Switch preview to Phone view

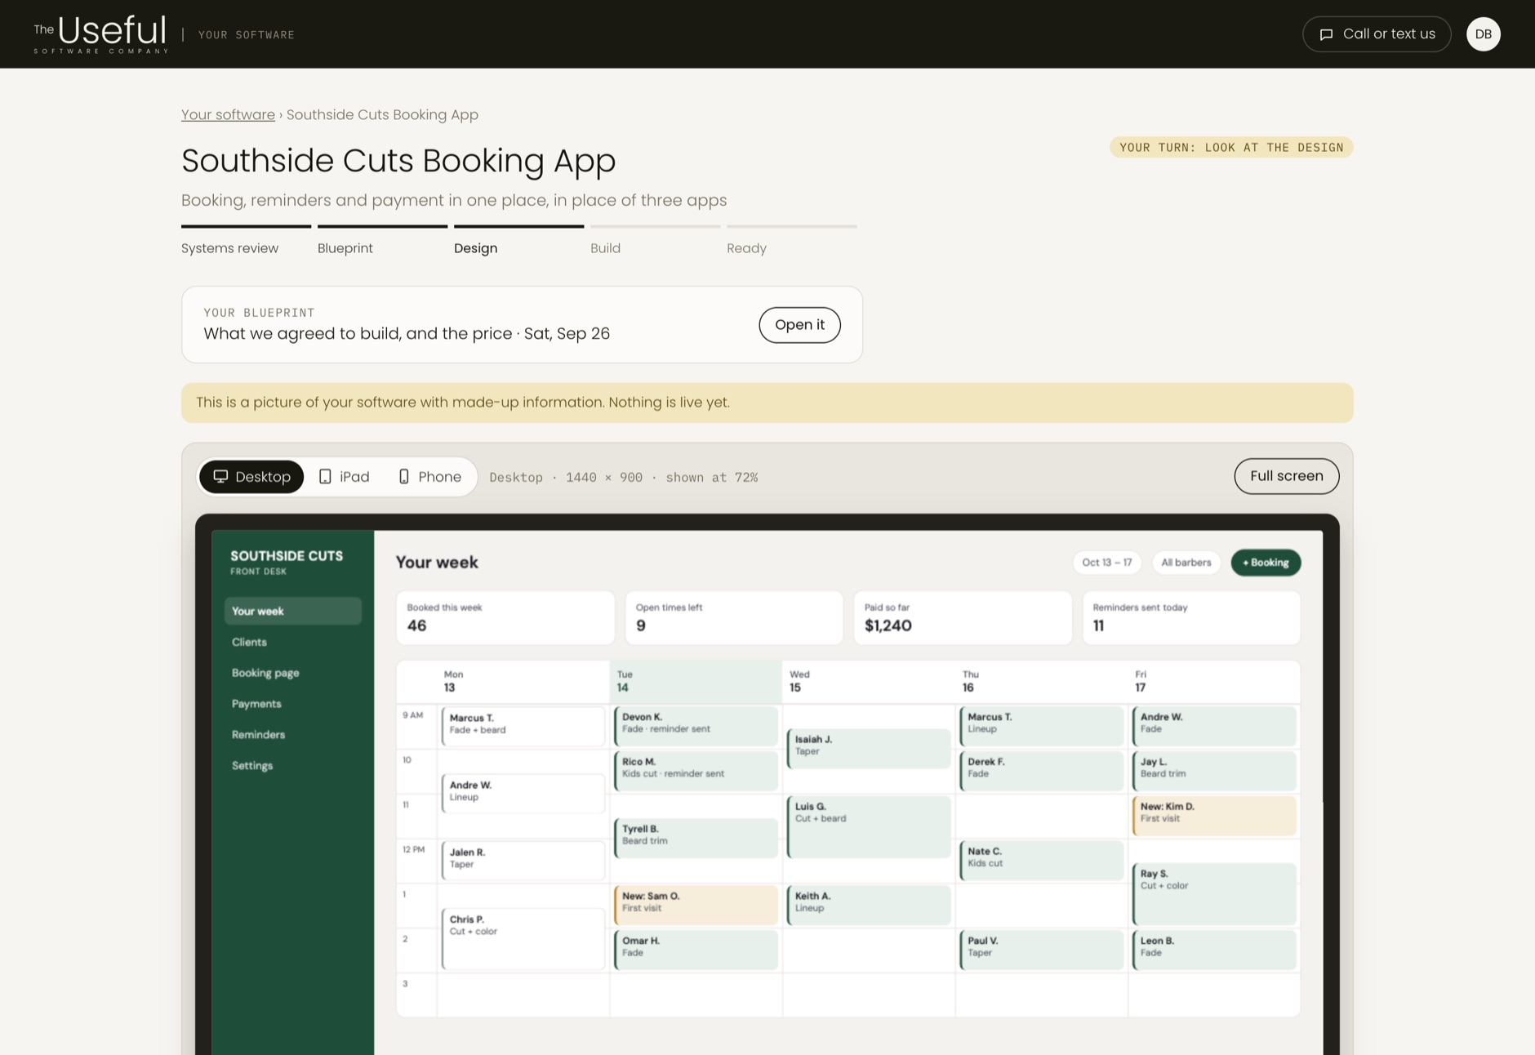(x=429, y=477)
